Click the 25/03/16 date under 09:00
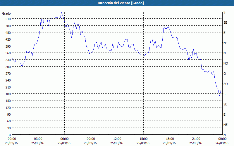Image resolution: width=234 pixels, height=146 pixels. 90,143
